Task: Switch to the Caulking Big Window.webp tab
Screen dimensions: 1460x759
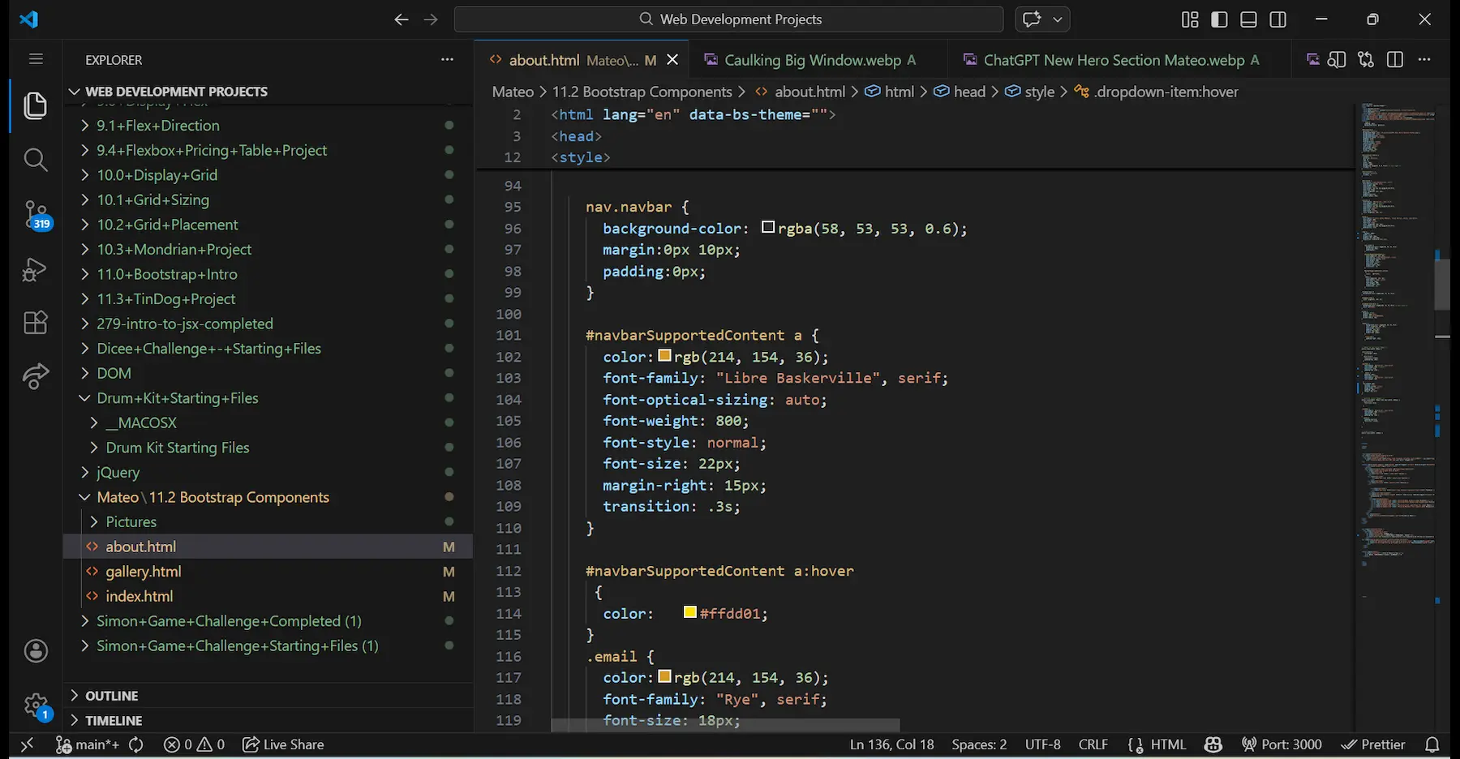Action: coord(811,59)
